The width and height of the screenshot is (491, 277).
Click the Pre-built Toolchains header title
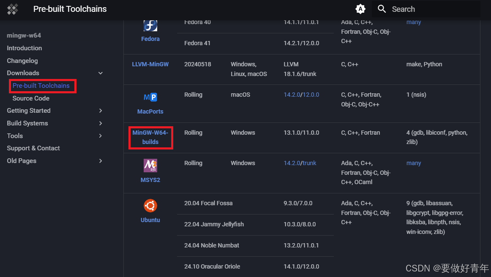pos(70,9)
